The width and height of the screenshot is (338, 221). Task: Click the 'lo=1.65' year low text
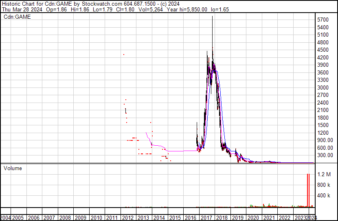pyautogui.click(x=220, y=10)
